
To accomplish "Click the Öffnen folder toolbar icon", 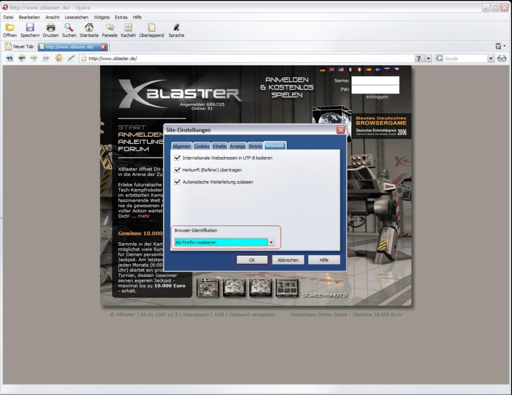I will click(x=10, y=28).
